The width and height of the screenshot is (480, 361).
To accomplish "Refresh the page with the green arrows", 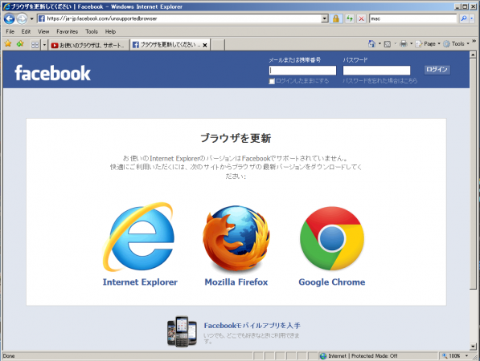I will [349, 18].
